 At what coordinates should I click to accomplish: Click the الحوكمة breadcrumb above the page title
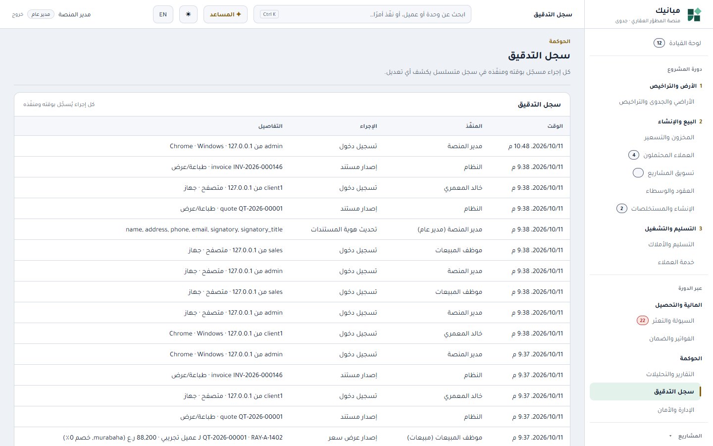point(560,41)
